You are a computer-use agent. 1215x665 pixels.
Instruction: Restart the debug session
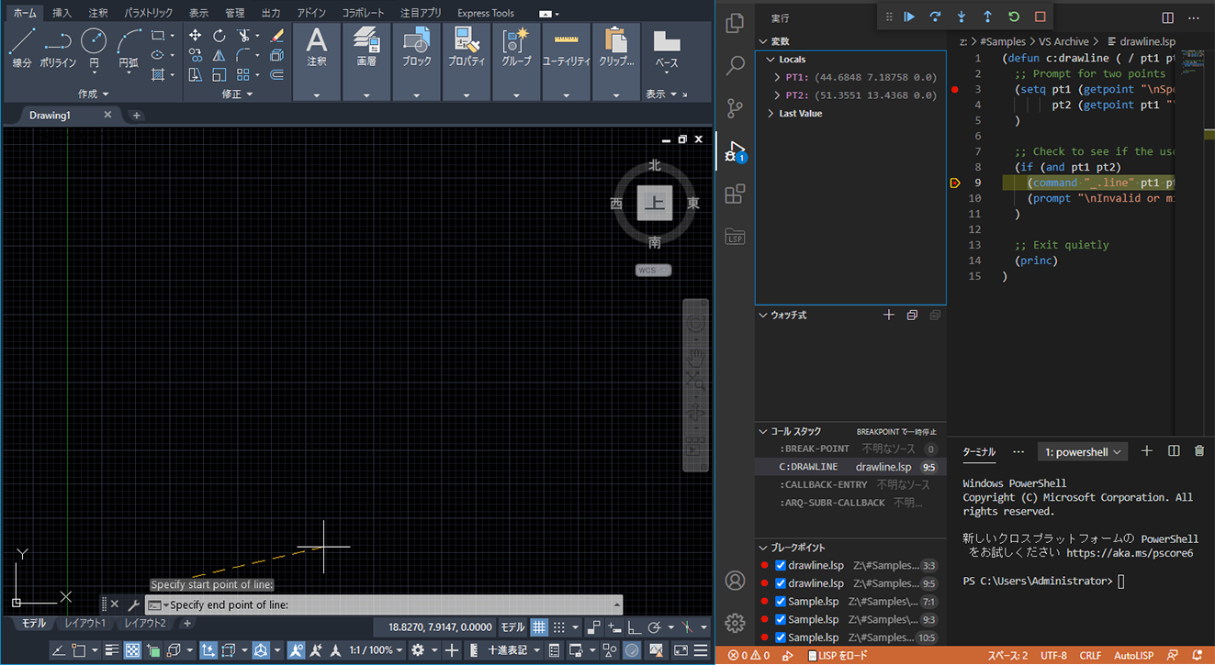pos(1014,17)
